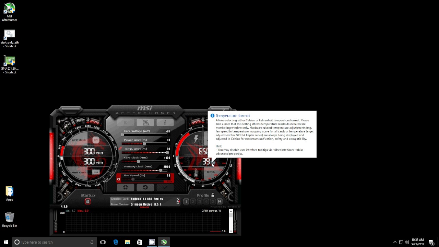
Task: Adjust the Power Limit slider handle
Action: [x=144, y=144]
